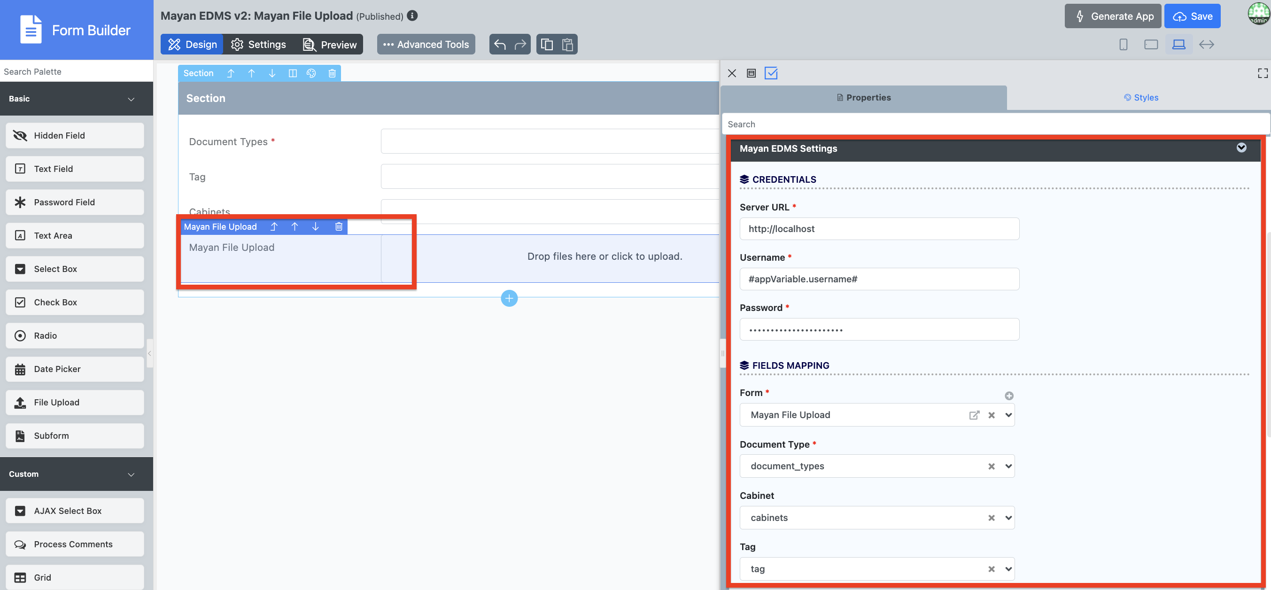Screen dimensions: 1271x590
Task: Open the Advanced Tools menu
Action: point(426,45)
